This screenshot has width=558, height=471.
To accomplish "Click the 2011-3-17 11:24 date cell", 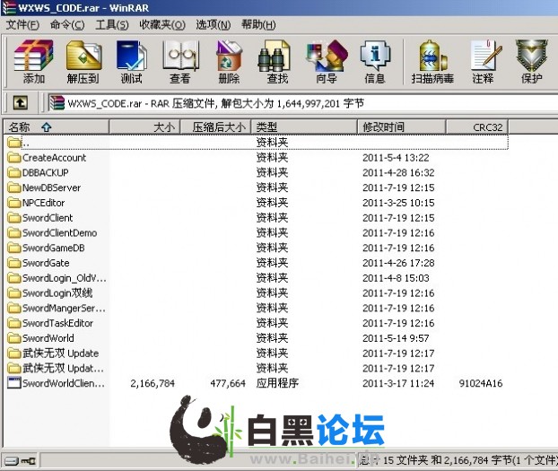I will (398, 383).
